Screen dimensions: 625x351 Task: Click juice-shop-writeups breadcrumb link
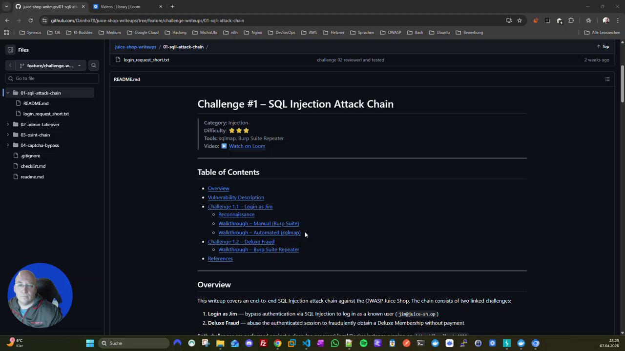(136, 47)
